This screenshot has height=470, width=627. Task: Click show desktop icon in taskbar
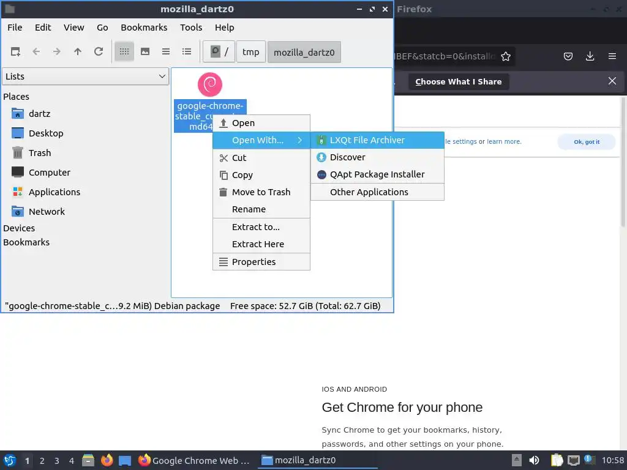[125, 460]
